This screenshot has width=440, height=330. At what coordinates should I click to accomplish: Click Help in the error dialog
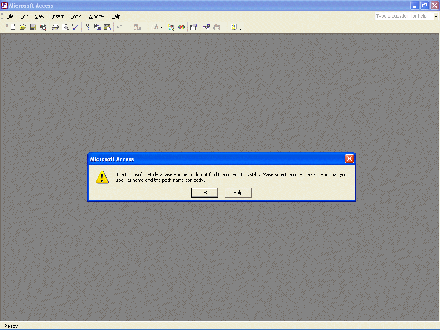pos(238,192)
